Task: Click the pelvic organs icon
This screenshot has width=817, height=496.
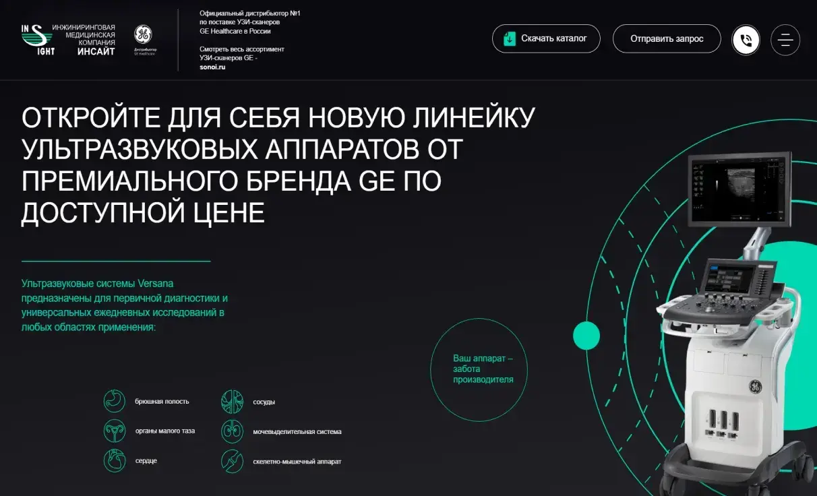Action: 115,431
